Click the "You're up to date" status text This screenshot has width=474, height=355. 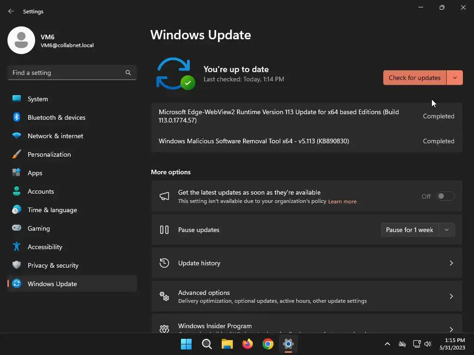(236, 69)
